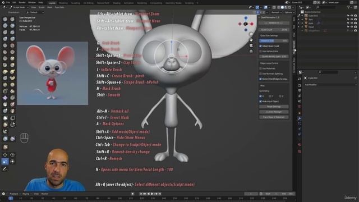This screenshot has width=359, height=202.
Task: Click the Face Maps 2 Materials button
Action: tap(274, 117)
